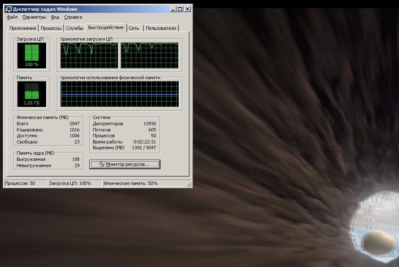Click the physical memory usage history graph

click(x=120, y=94)
